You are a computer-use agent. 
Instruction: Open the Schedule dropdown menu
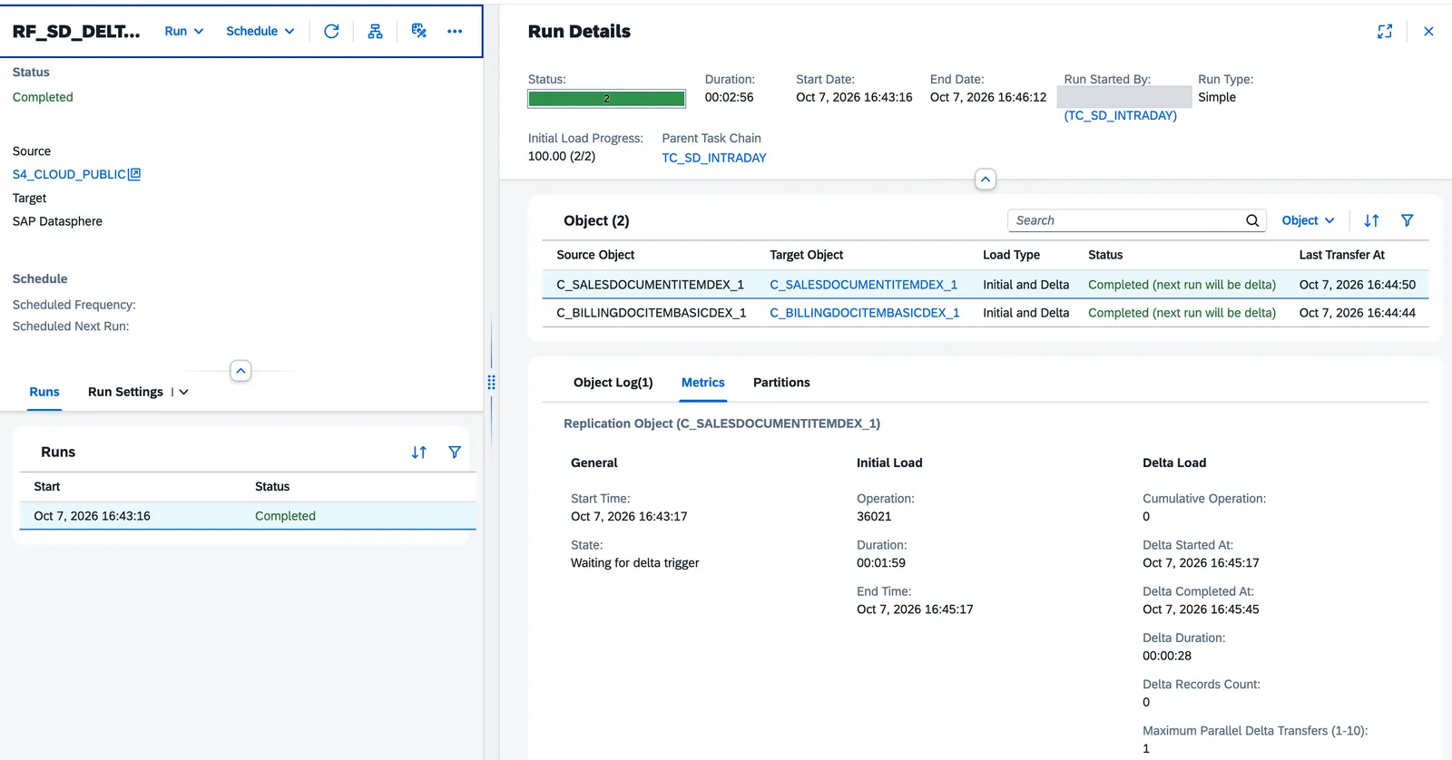coord(260,31)
